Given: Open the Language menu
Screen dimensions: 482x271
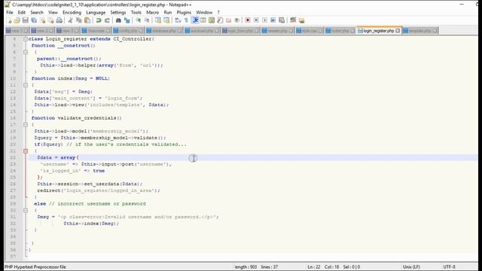Looking at the screenshot, I should tap(96, 12).
